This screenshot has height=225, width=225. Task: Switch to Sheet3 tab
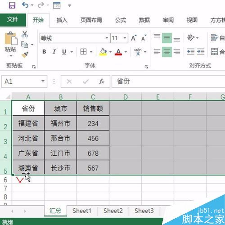[x=144, y=211]
